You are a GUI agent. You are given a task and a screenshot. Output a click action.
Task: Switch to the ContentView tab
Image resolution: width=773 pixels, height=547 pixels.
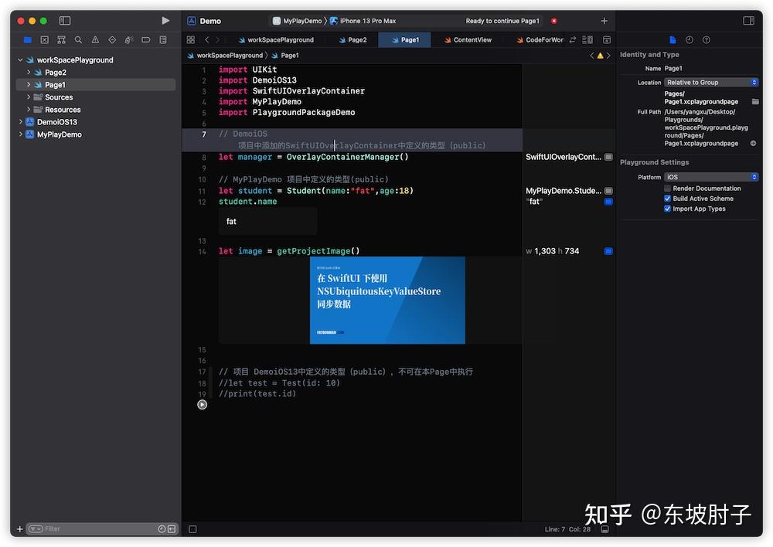pyautogui.click(x=468, y=40)
